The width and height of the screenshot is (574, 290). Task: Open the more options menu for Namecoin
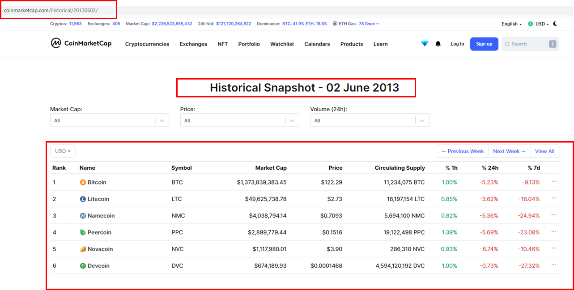tap(554, 214)
